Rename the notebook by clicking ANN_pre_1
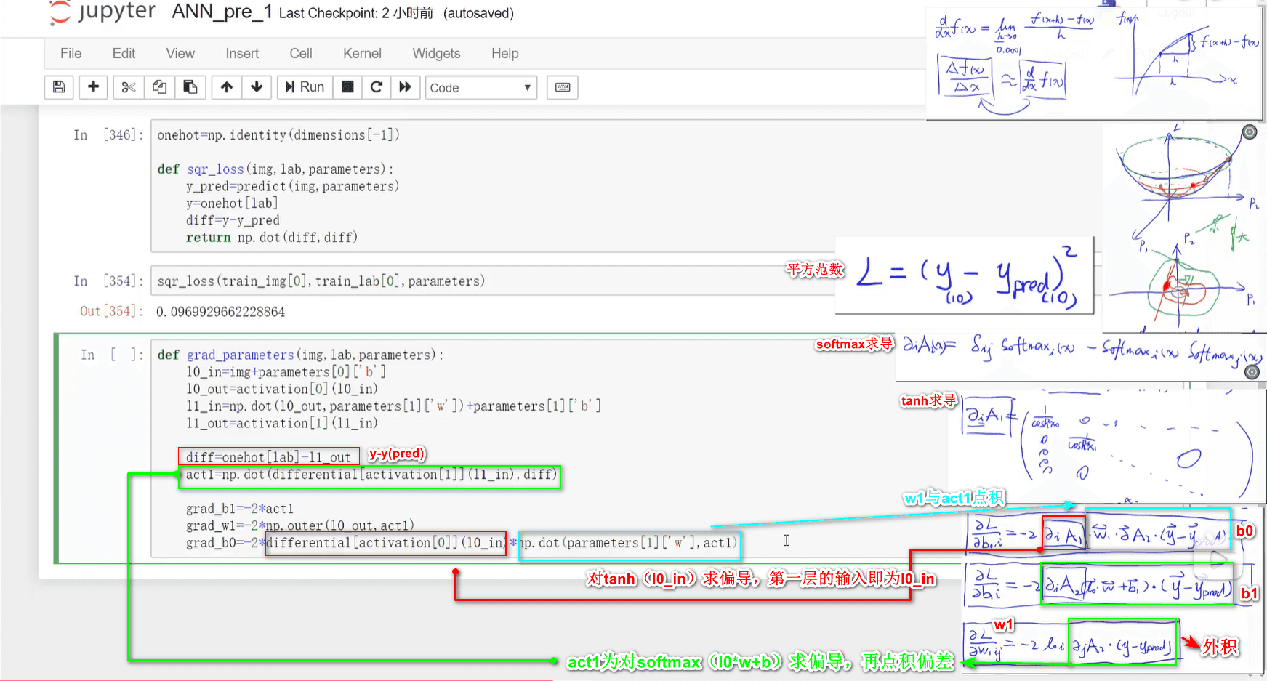Viewport: 1267px width, 681px height. [222, 12]
